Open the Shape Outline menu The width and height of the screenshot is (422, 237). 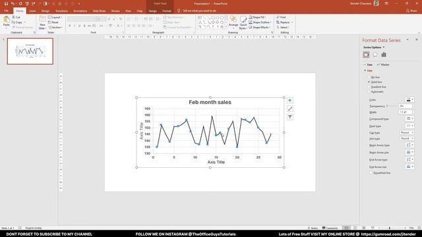pos(260,22)
